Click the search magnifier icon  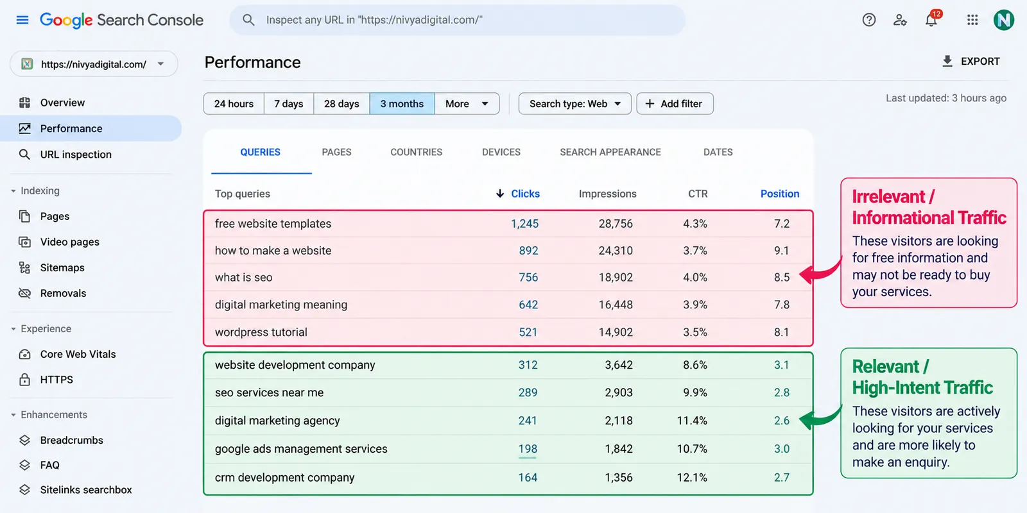[248, 20]
